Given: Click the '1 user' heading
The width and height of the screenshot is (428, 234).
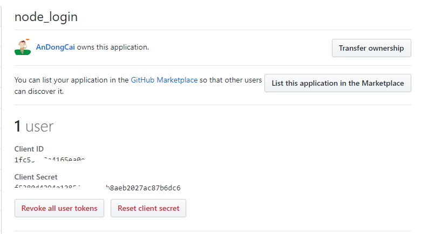Looking at the screenshot, I should click(x=34, y=126).
